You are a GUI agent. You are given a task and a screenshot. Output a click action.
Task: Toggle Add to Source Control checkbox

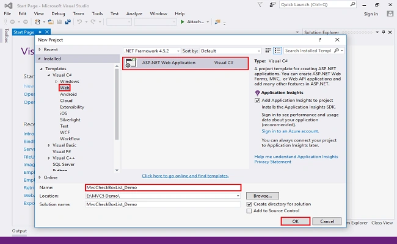(249, 211)
